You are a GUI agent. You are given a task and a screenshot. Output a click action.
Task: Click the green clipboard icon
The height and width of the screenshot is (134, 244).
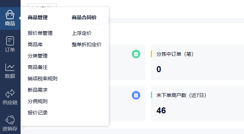[136, 54]
